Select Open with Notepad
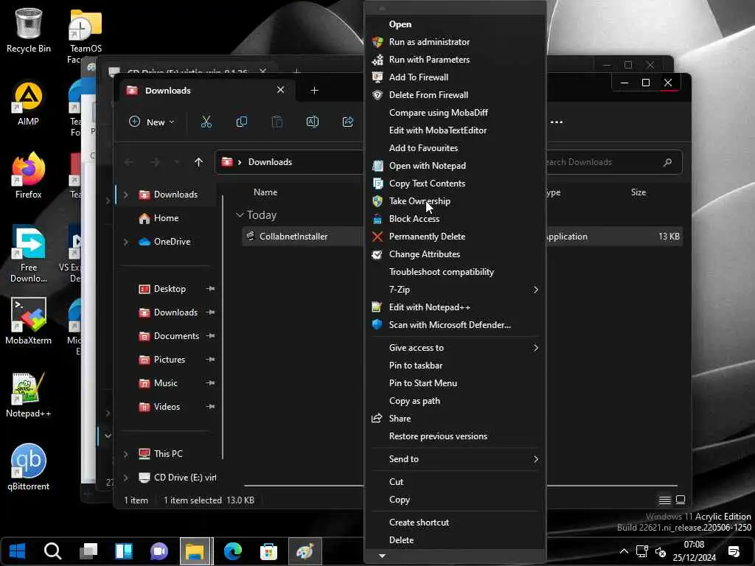Viewport: 755px width, 566px height. 455,166
